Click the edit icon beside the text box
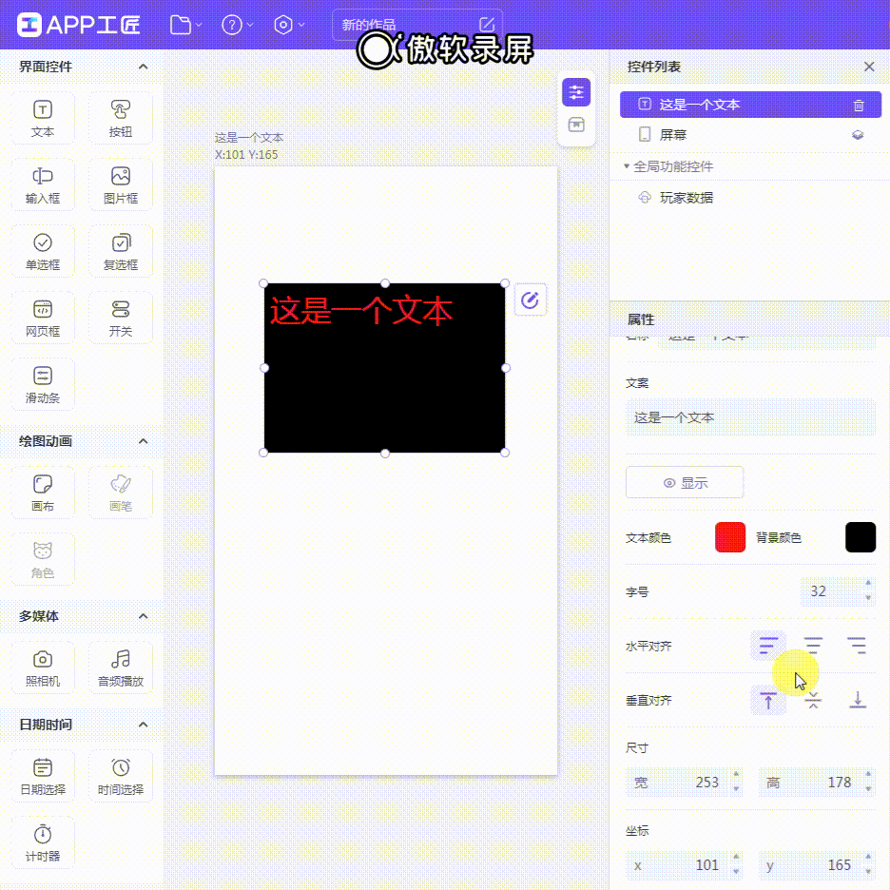Screen dimensions: 890x890 pos(530,300)
